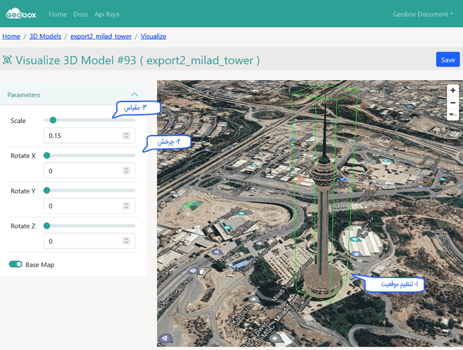Screen dimensions: 463x350
Task: Click the Rotate Z value input field
Action: 84,241
